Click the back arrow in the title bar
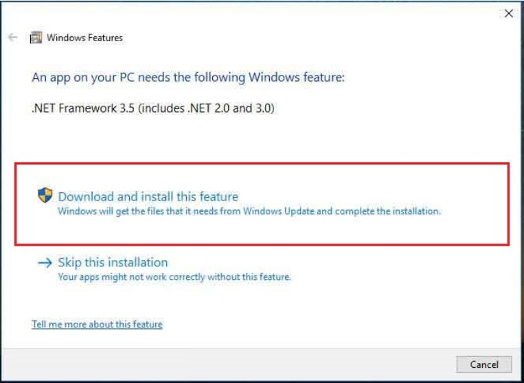Screen dimensions: 524x383 click(x=12, y=38)
